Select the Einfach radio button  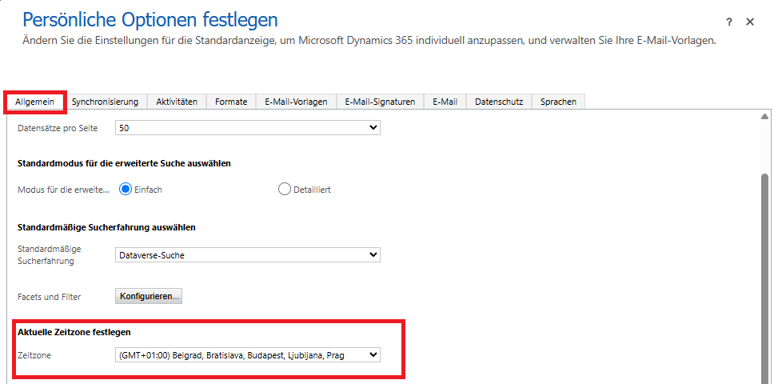click(126, 190)
